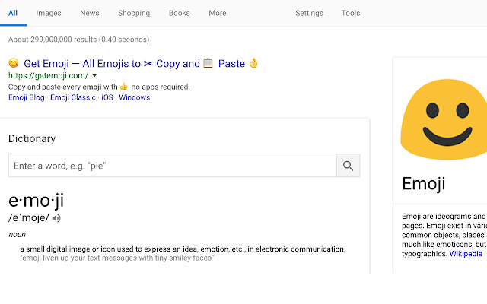The height and width of the screenshot is (304, 487).
Task: Open the Get Emoji result title link
Action: coord(133,64)
